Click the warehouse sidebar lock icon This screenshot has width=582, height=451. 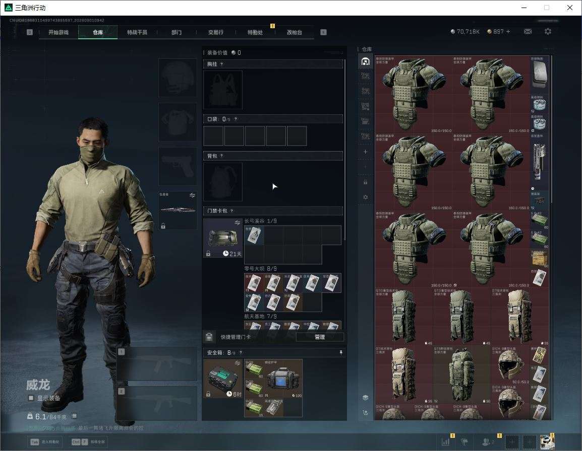pyautogui.click(x=365, y=182)
